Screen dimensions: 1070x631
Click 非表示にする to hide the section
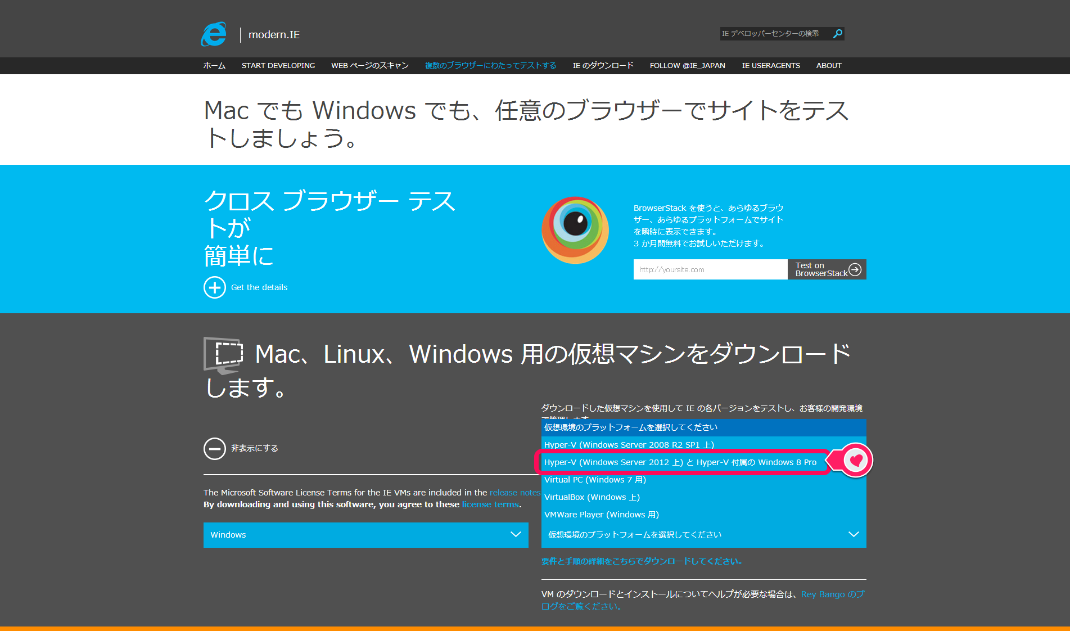(x=255, y=448)
